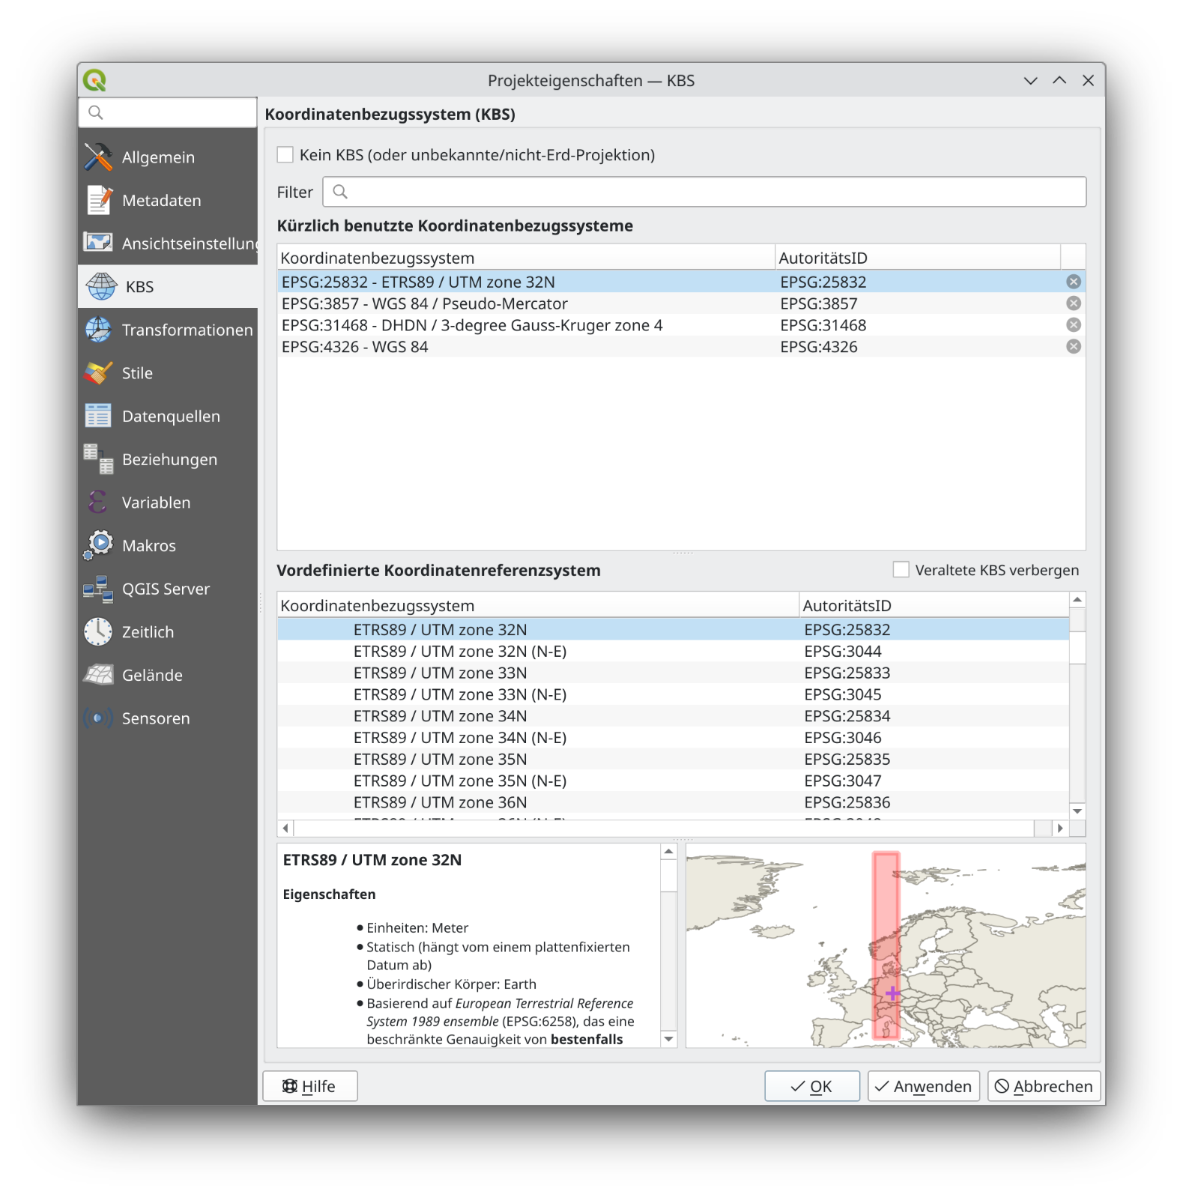Switch to the Datenquellen tab
This screenshot has width=1183, height=1197.
(170, 416)
